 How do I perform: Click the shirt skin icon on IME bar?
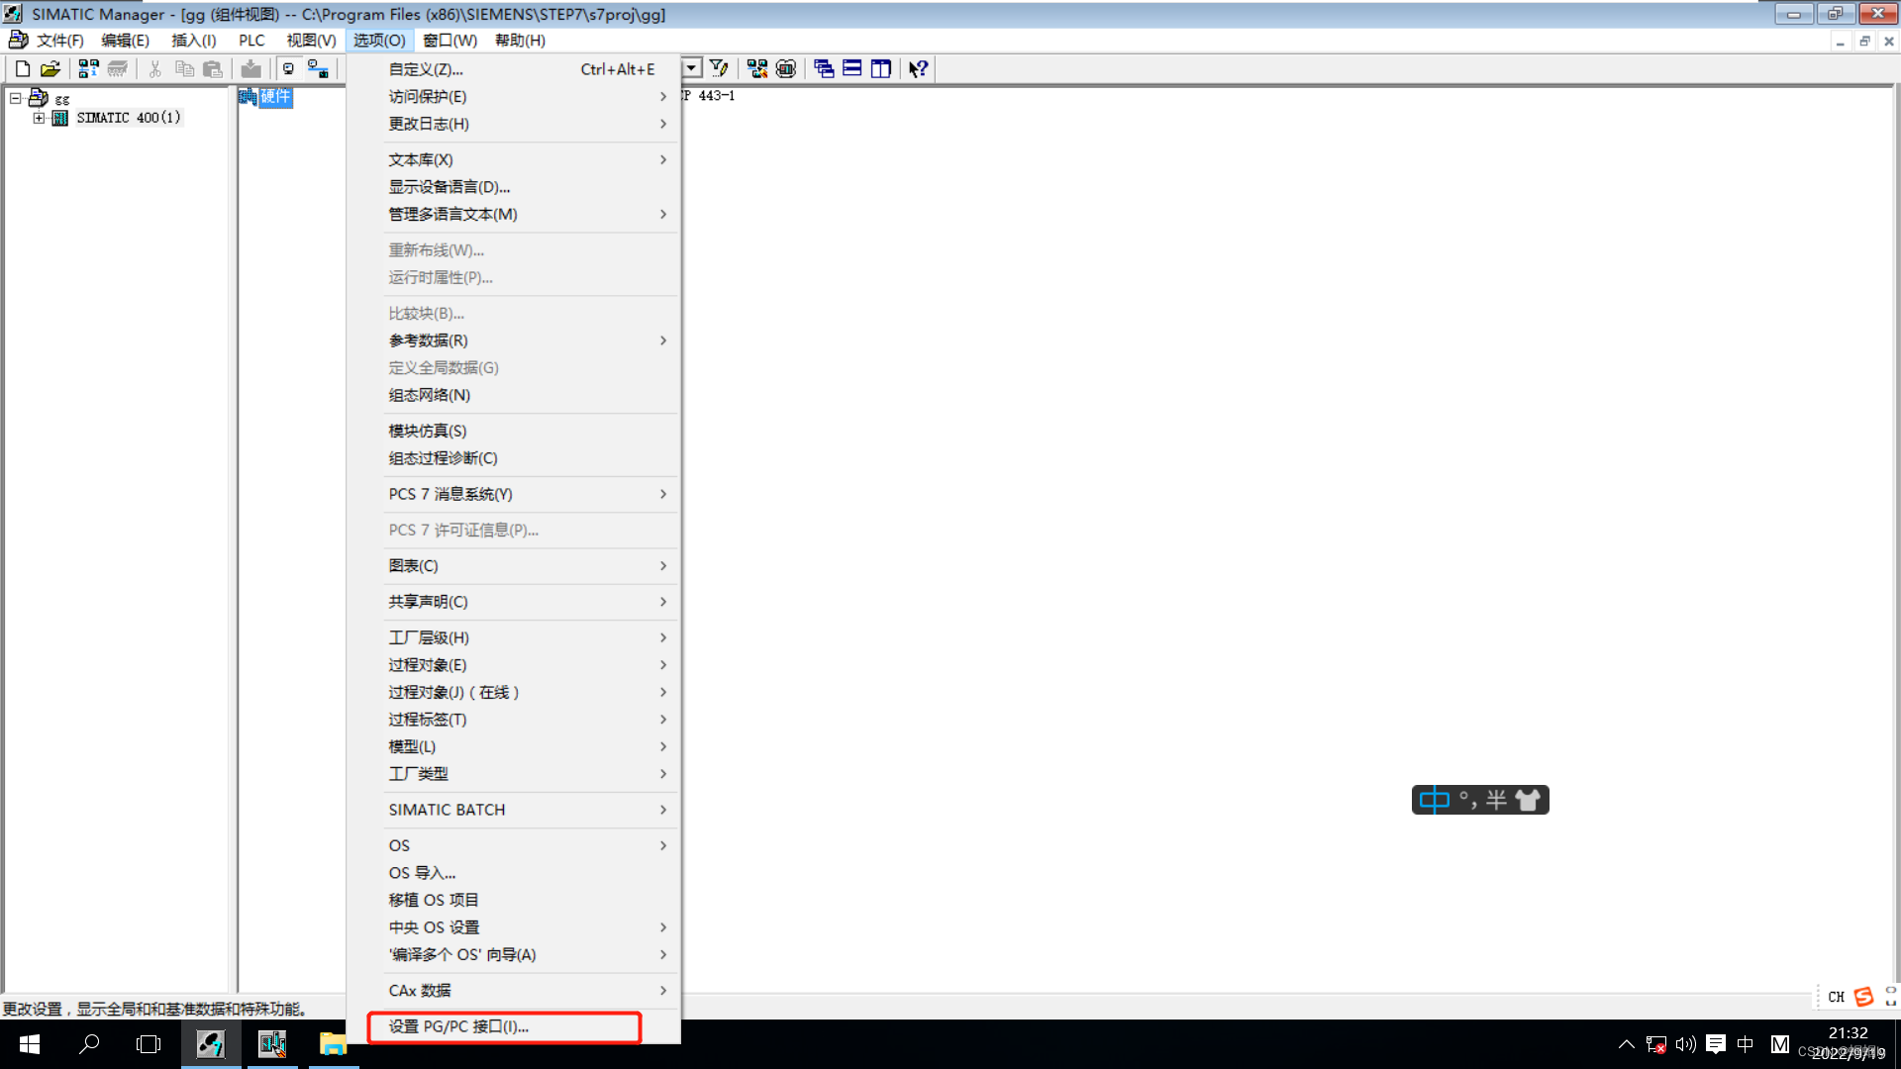click(x=1528, y=800)
